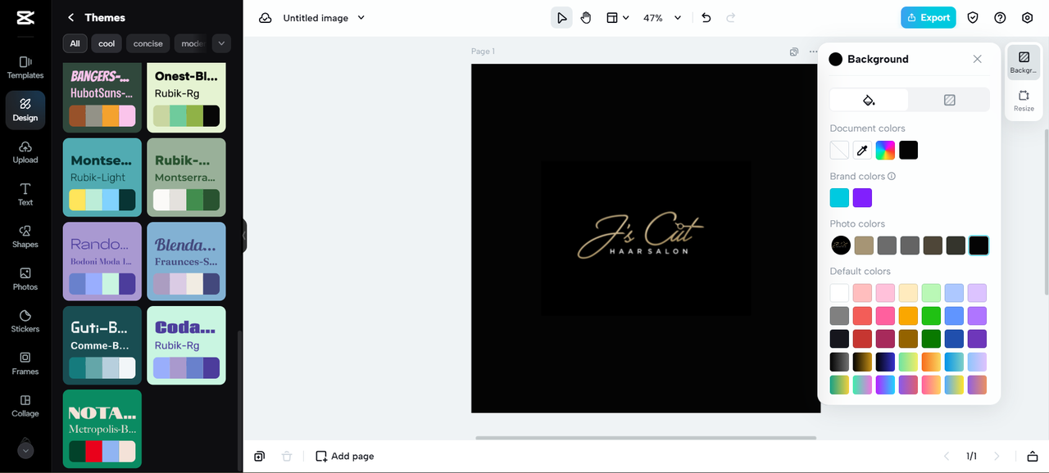1049x473 pixels.
Task: Apply the NOTA Metropolis theme
Action: coord(102,429)
